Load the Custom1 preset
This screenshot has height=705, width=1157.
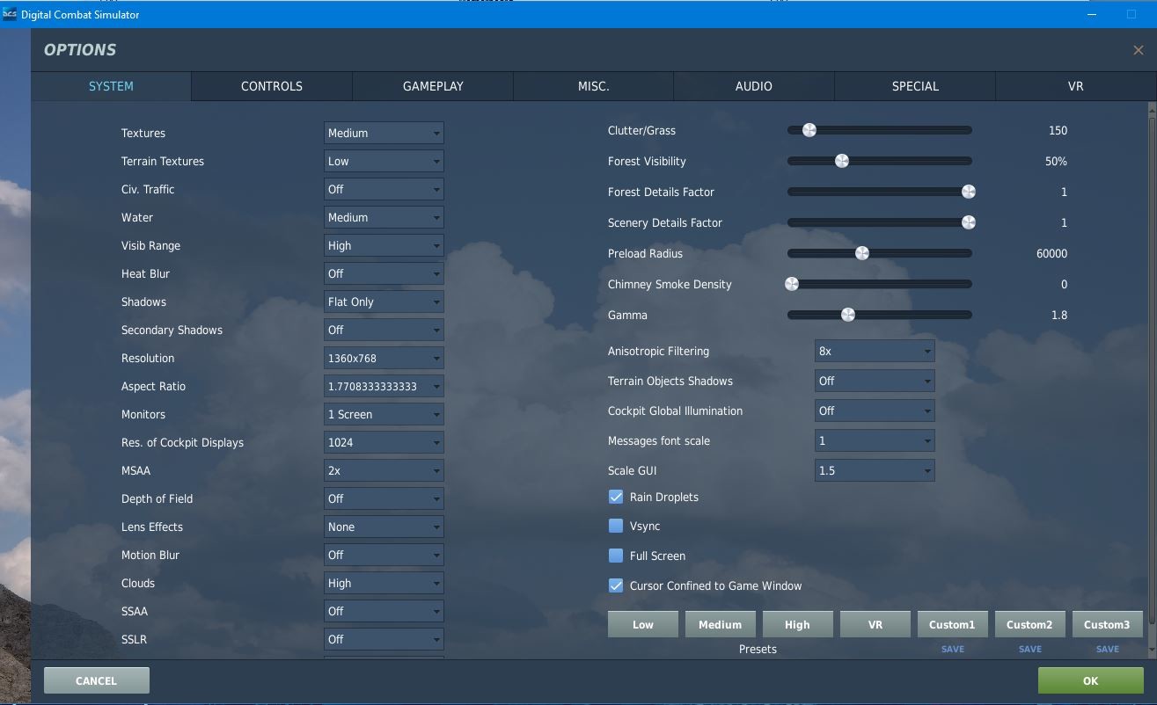(x=953, y=624)
